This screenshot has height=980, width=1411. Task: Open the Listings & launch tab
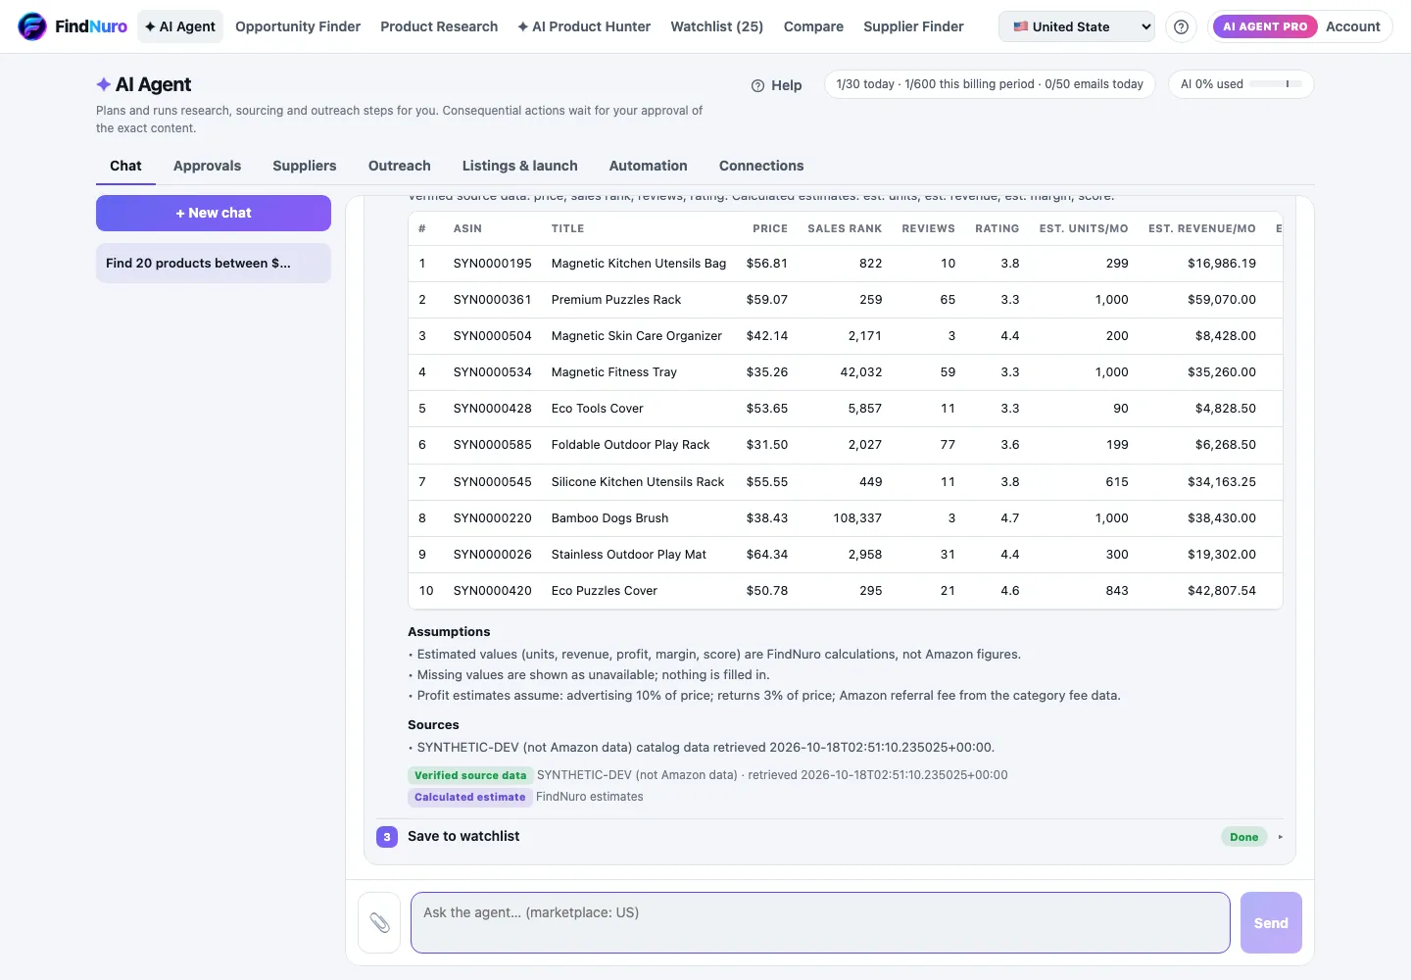[520, 166]
